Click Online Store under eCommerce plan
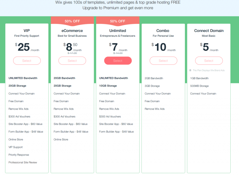 point(61,139)
